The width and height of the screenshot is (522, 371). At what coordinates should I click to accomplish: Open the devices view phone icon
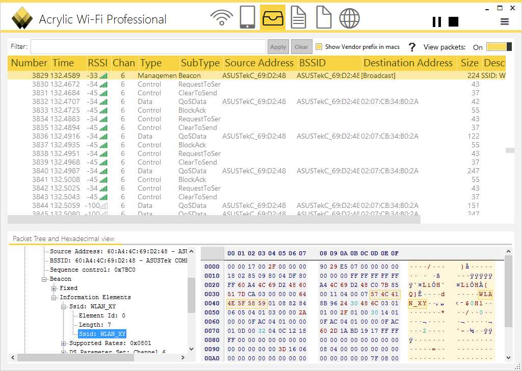click(x=247, y=17)
